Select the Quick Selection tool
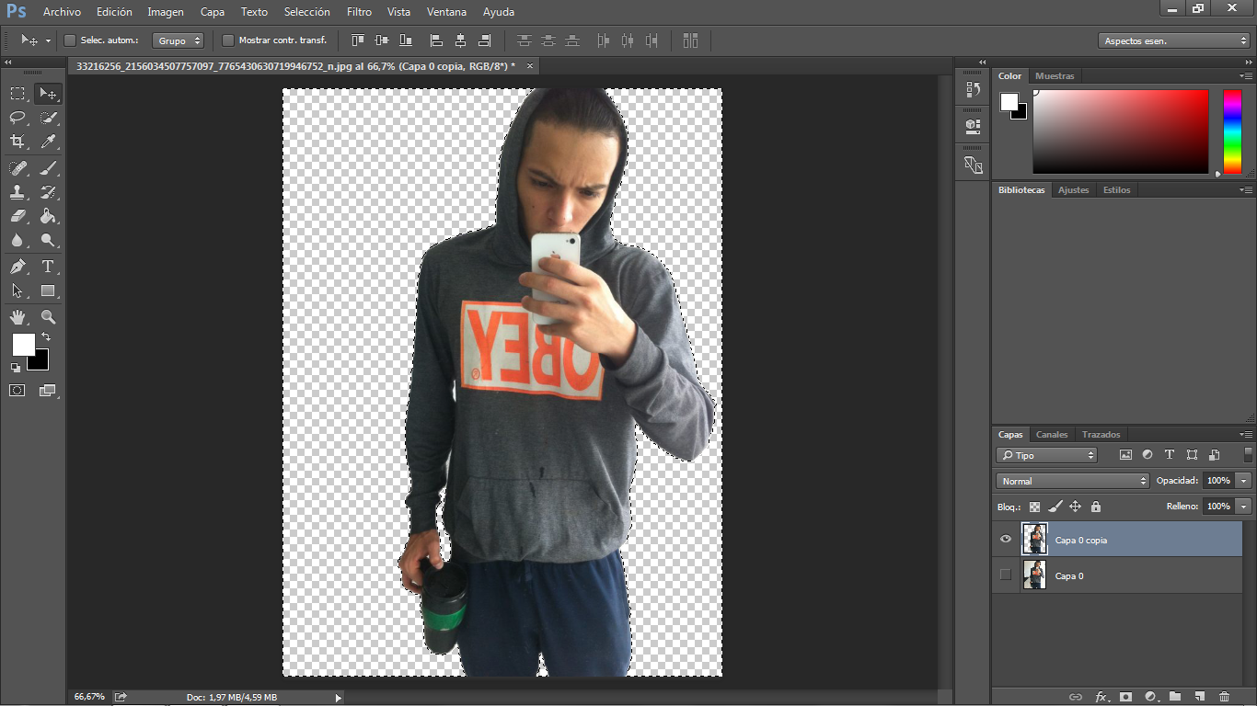Image resolution: width=1257 pixels, height=706 pixels. point(48,118)
